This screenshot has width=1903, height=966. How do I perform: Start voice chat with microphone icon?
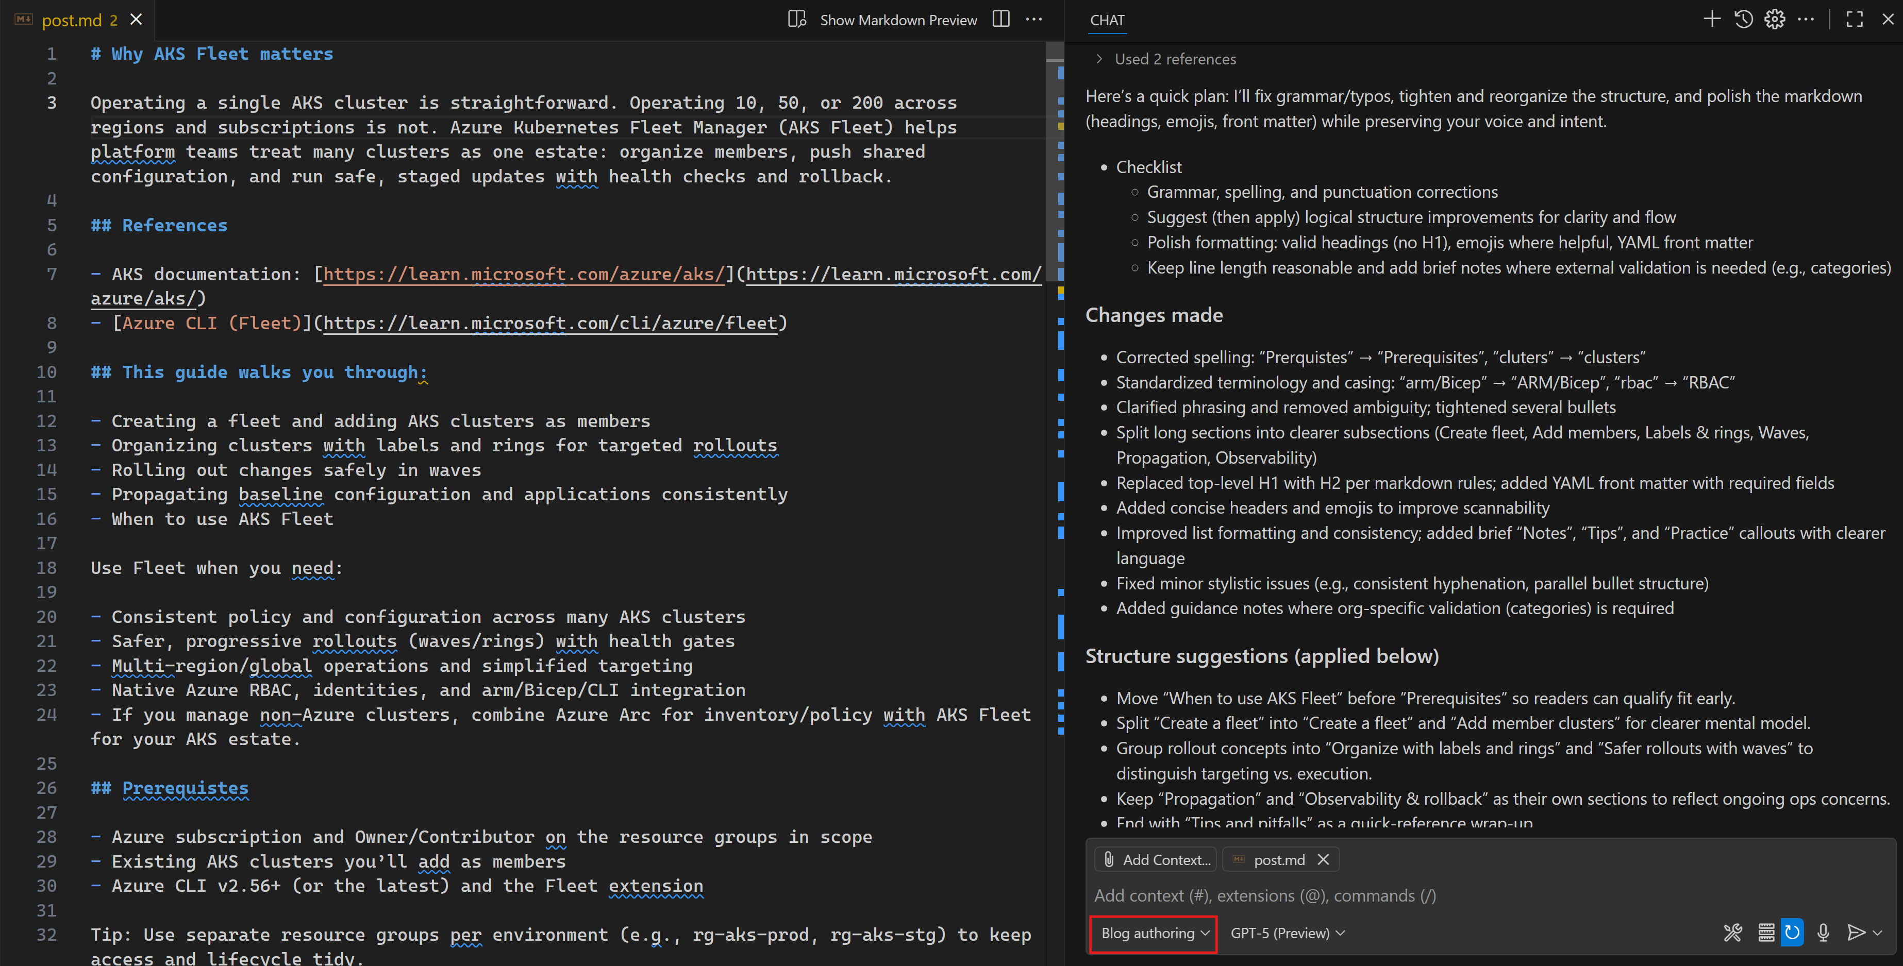pos(1823,933)
